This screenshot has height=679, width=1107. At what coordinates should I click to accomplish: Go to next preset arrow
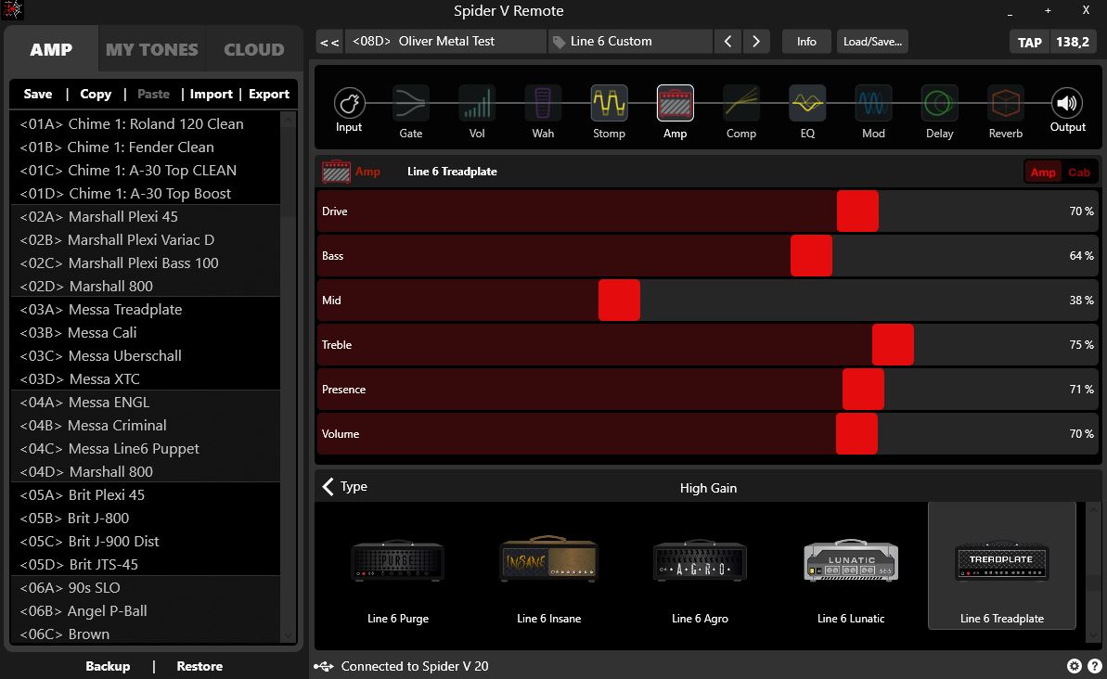point(756,42)
